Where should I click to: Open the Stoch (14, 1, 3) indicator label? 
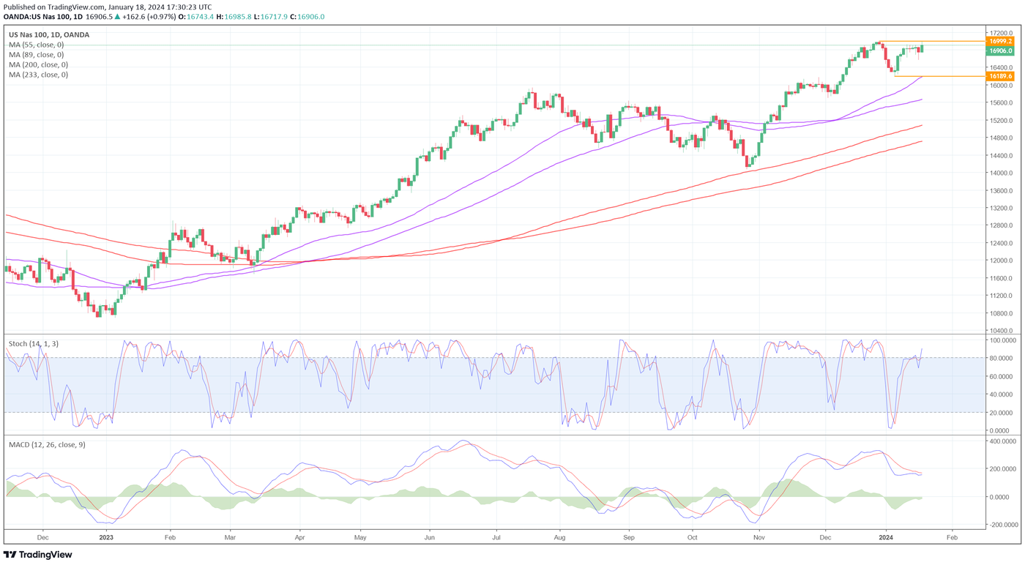pos(32,343)
